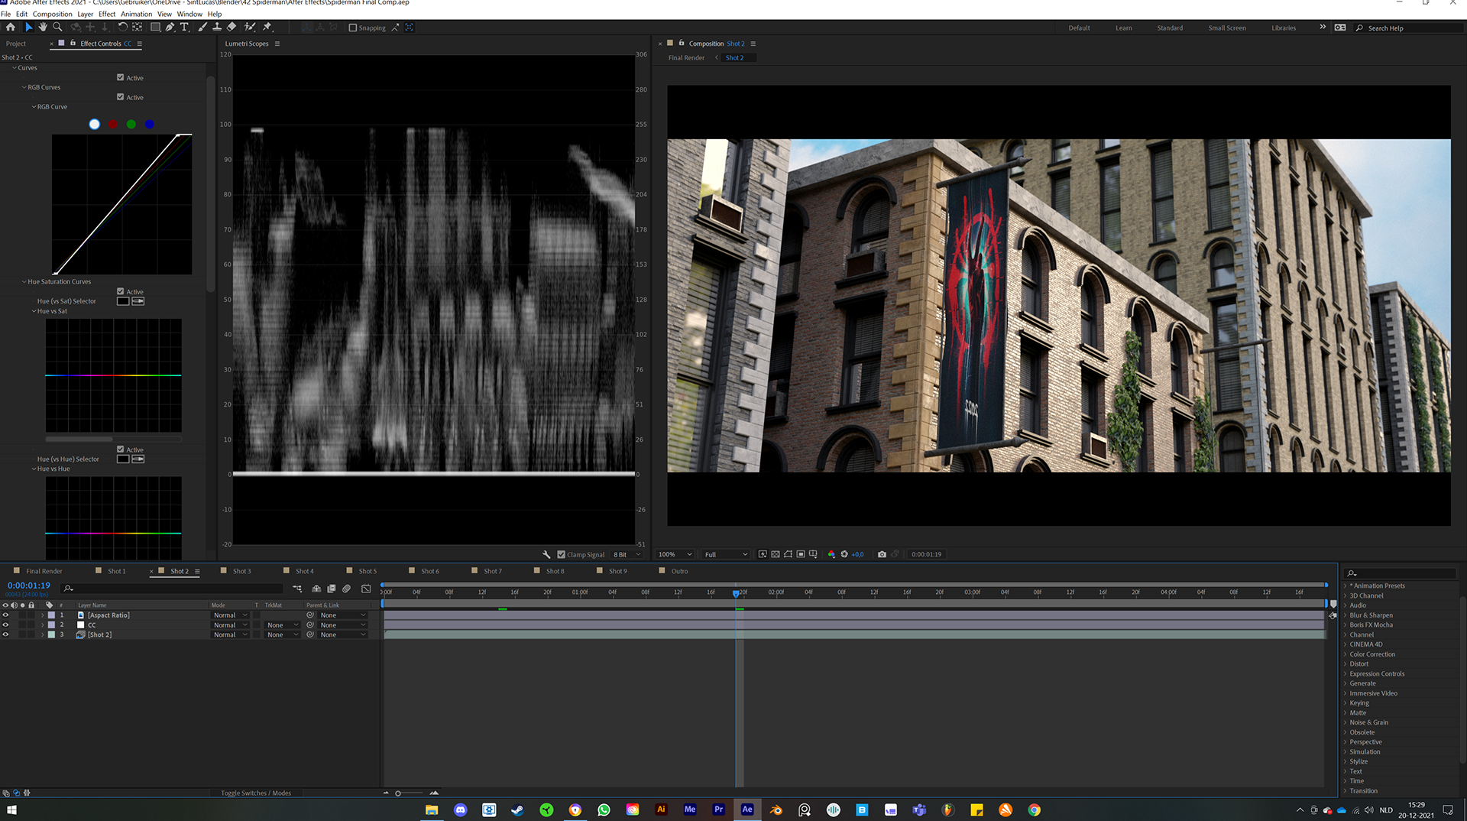Hide the CC layer with eye icon
The image size is (1467, 821).
[5, 625]
